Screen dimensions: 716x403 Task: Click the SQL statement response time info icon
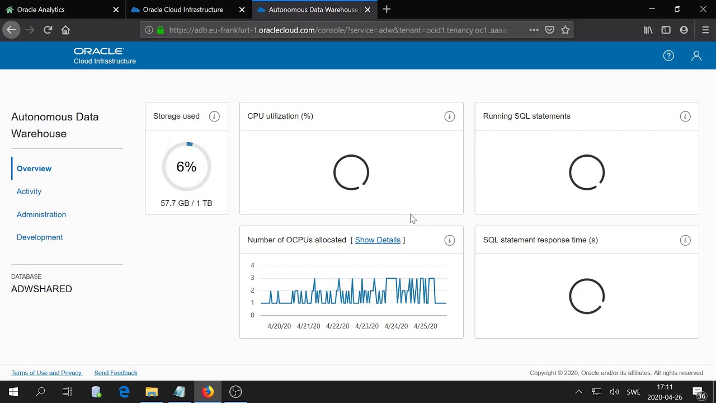point(685,240)
